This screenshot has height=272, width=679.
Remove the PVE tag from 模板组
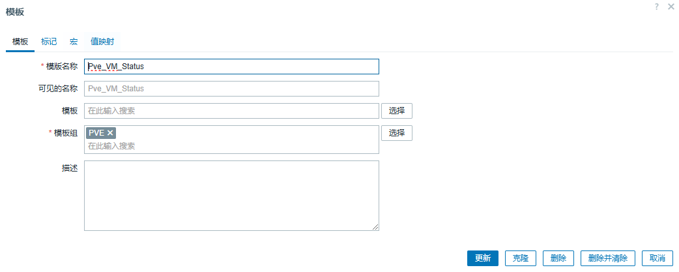click(110, 132)
